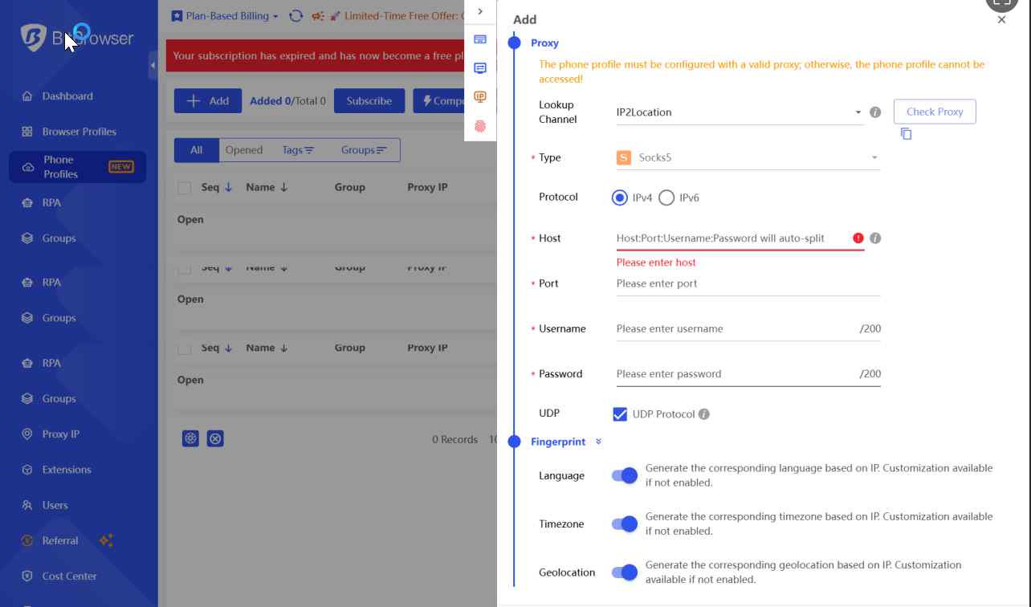Select the IPv6 protocol radio button
1031x607 pixels.
666,198
